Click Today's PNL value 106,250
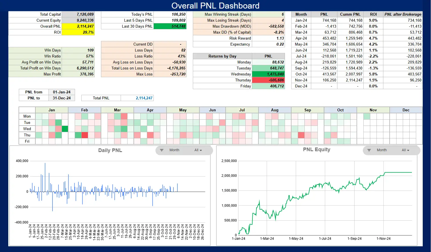Viewport: 431px width, 252px height. (170, 14)
